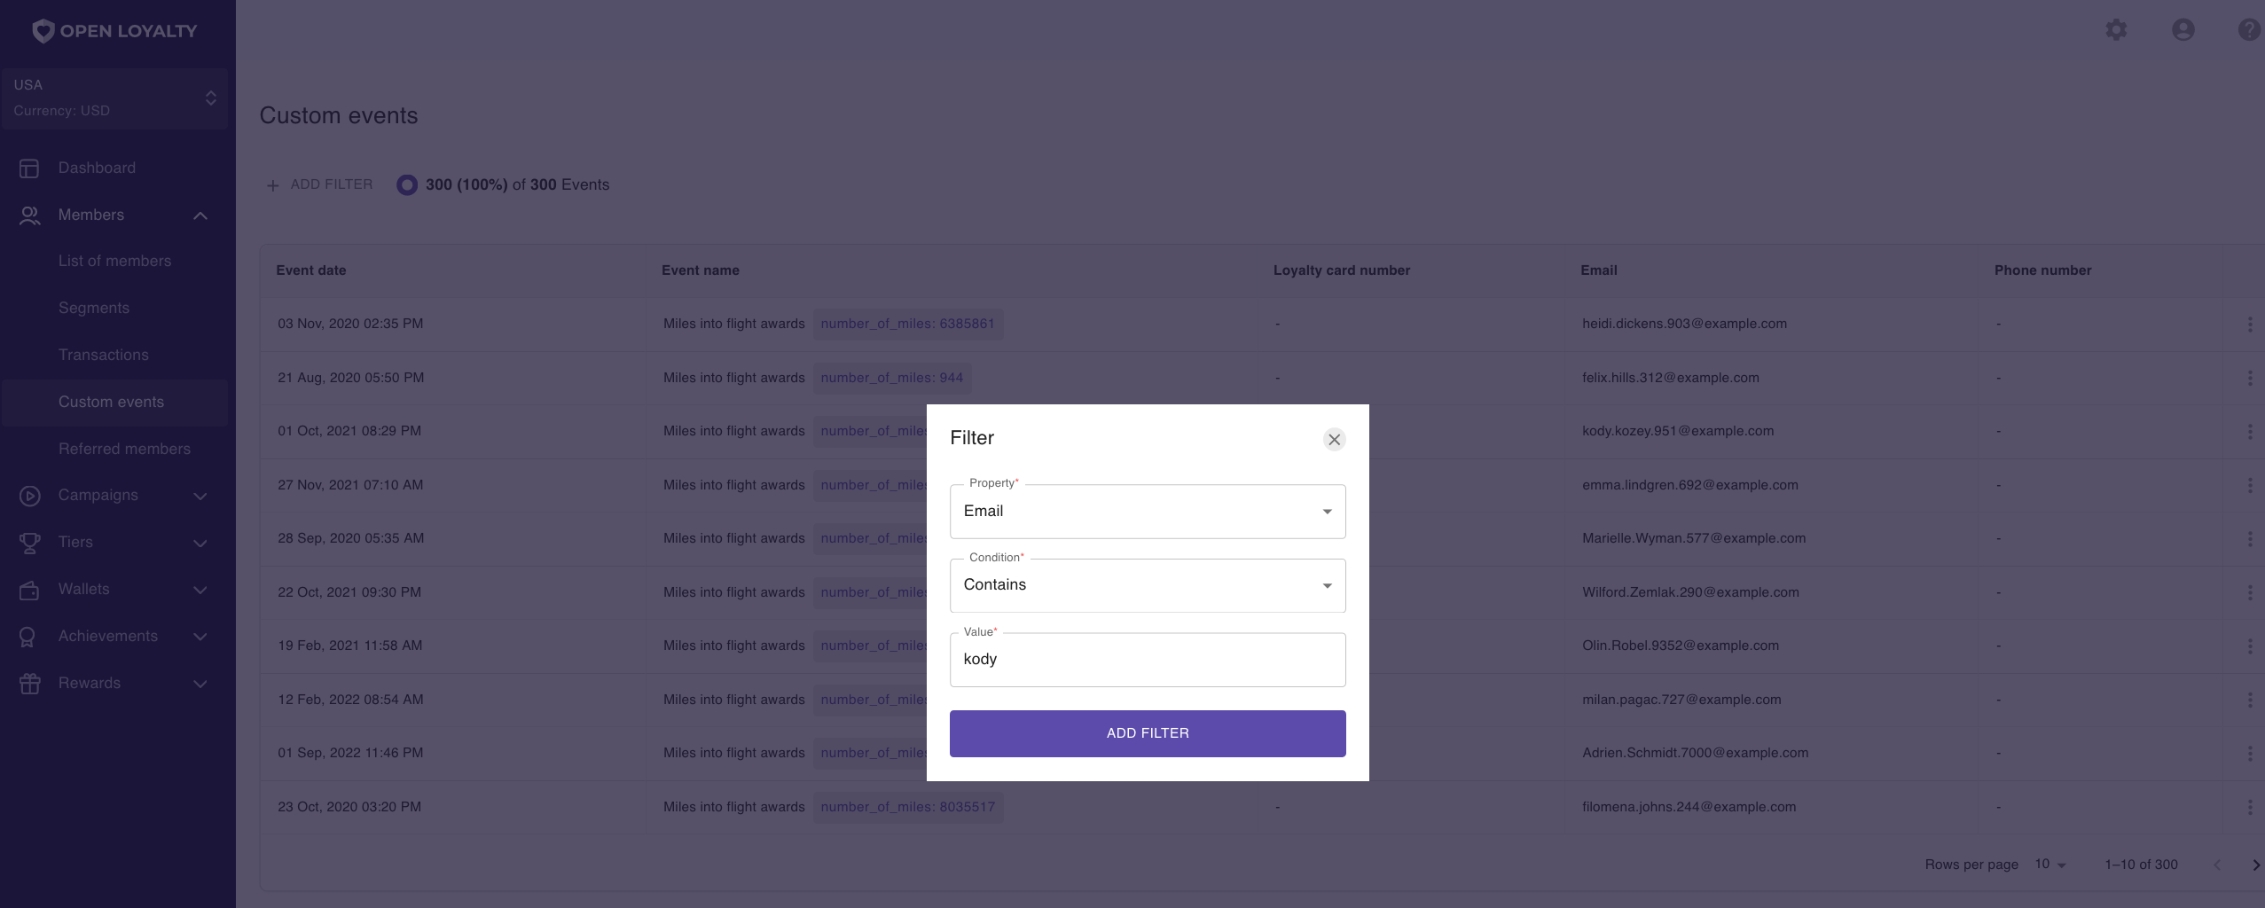
Task: Click the date 12 Feb, 2022 08:54 AM
Action: (350, 701)
